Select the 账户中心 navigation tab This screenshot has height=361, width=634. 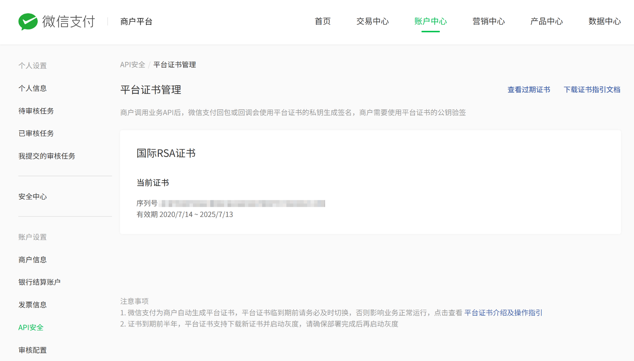pyautogui.click(x=431, y=21)
